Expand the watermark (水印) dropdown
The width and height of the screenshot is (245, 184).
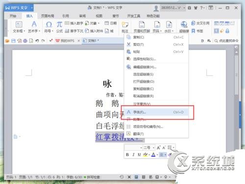[x=172, y=31]
